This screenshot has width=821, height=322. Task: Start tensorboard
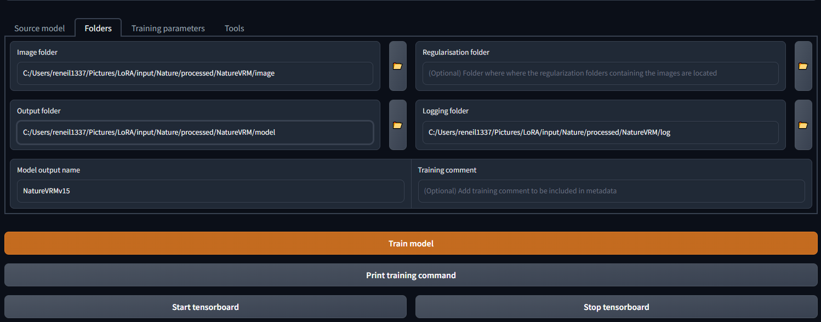[205, 307]
